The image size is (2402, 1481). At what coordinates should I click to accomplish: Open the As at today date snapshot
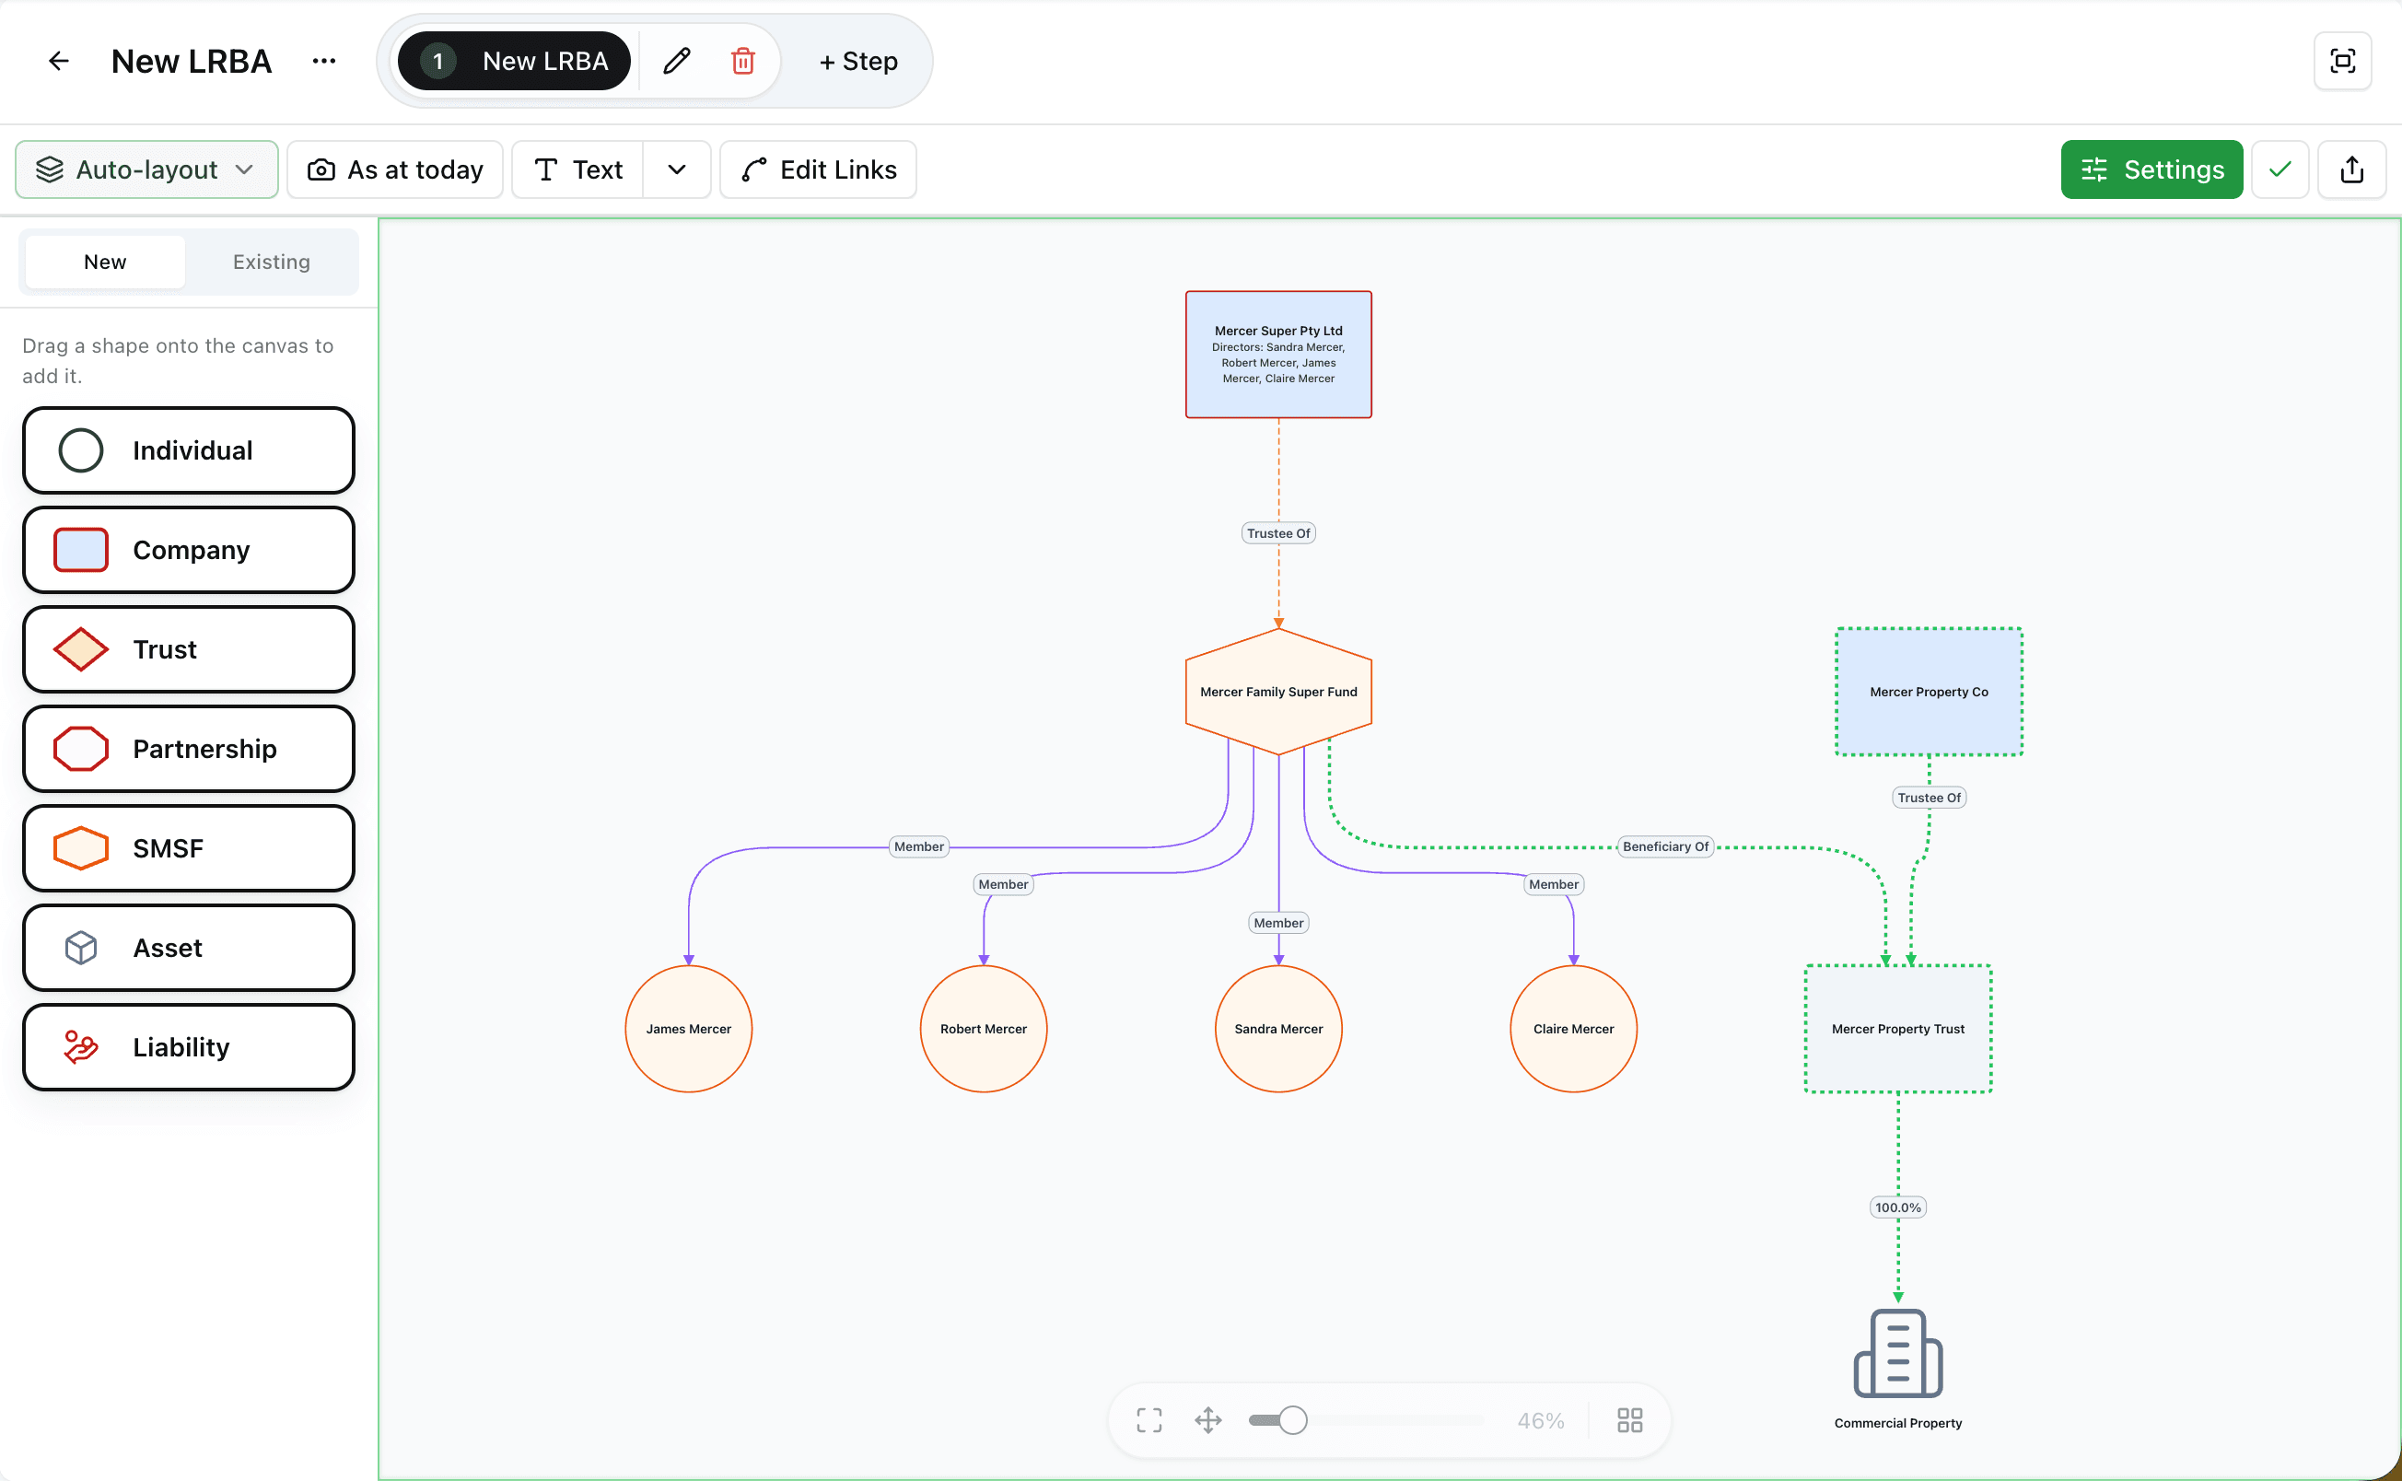pyautogui.click(x=396, y=169)
